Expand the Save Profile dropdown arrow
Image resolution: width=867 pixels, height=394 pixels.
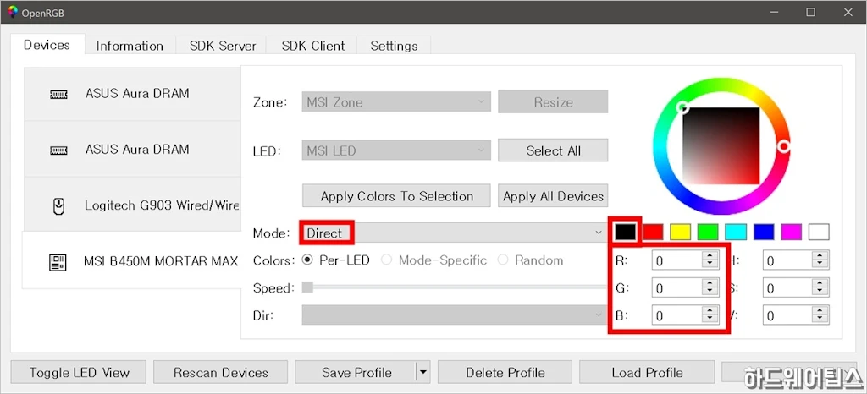click(x=423, y=372)
